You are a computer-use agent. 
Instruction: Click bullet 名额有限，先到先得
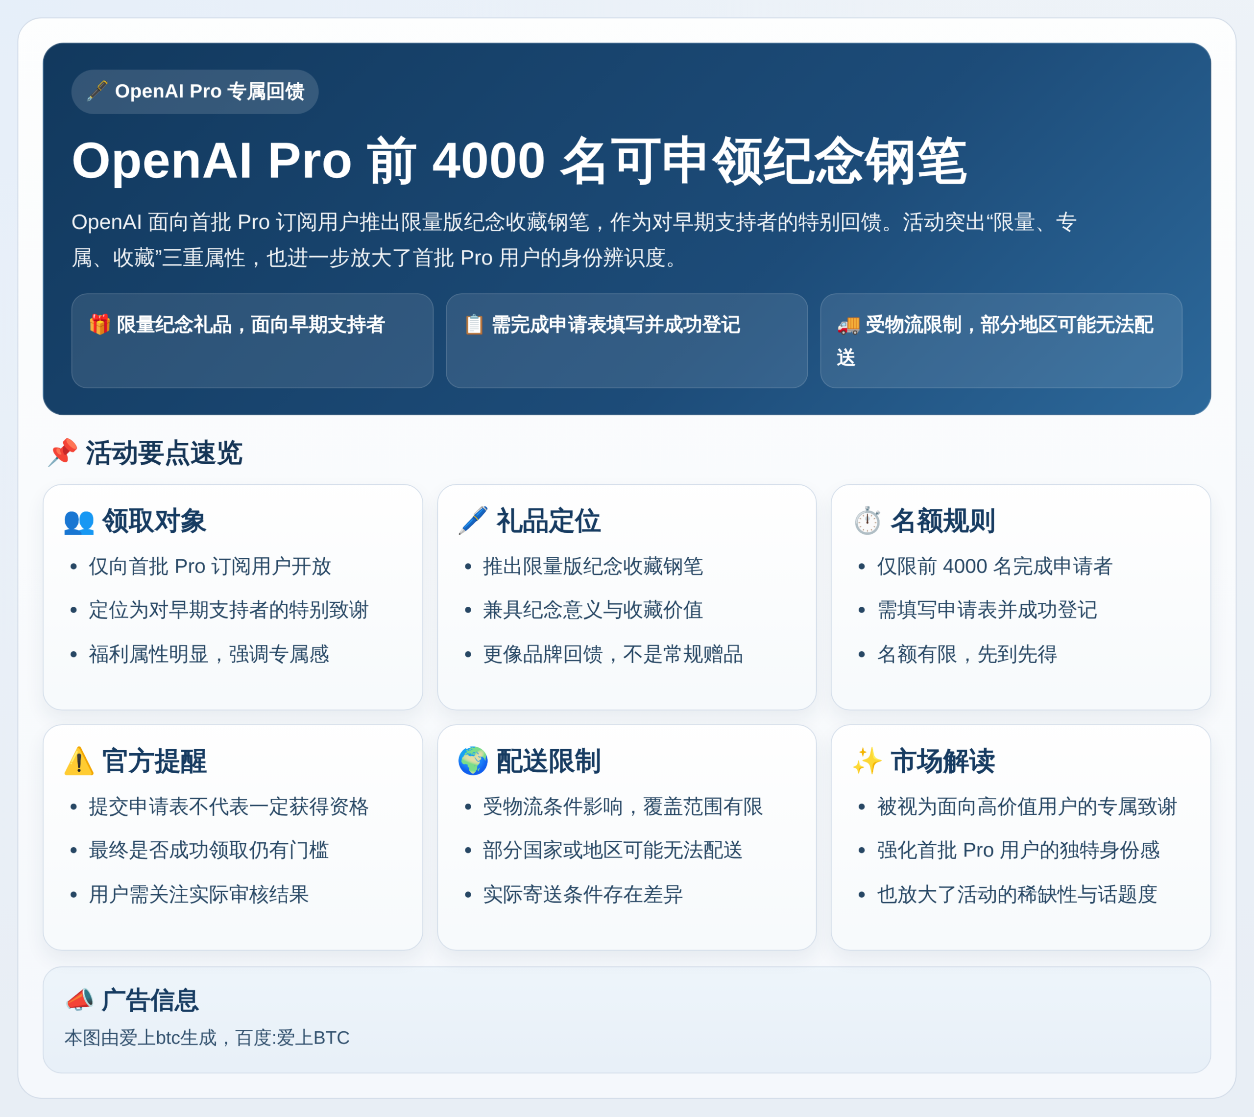tap(967, 654)
